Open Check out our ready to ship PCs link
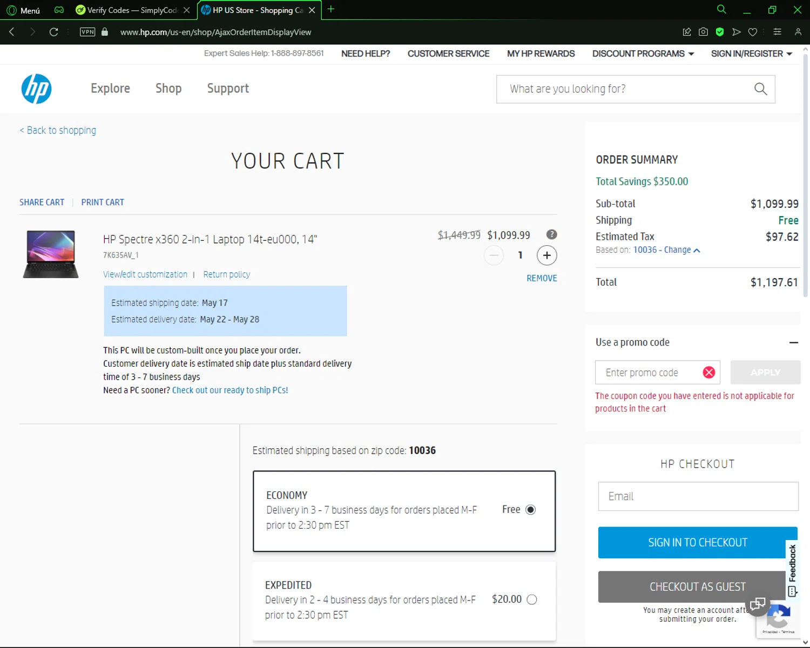This screenshot has width=810, height=648. [x=230, y=390]
